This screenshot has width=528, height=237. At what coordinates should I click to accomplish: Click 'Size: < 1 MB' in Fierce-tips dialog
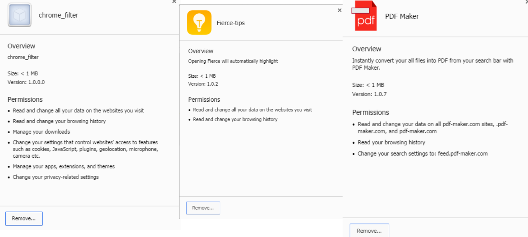pyautogui.click(x=202, y=76)
